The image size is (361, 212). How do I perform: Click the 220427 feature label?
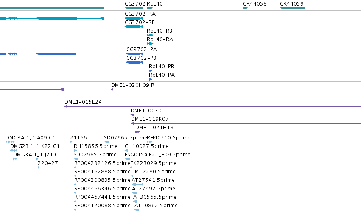[x=48, y=163]
